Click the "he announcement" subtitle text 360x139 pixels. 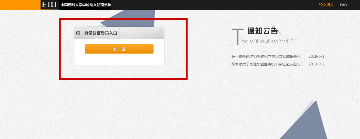(x=267, y=41)
